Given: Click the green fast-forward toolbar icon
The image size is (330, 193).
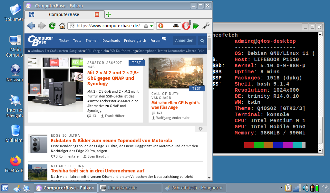Looking at the screenshot, I should pos(196,26).
